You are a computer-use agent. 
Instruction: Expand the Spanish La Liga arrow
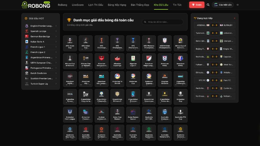click(x=56, y=31)
